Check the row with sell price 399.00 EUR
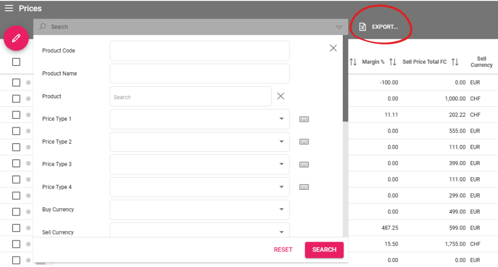The height and width of the screenshot is (267, 498). coord(16,163)
